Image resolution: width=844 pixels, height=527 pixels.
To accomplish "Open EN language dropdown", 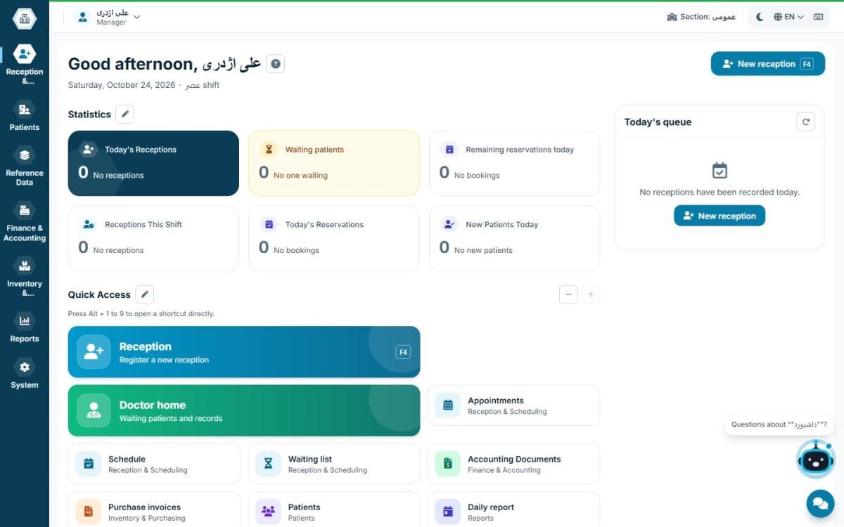I will click(x=788, y=17).
